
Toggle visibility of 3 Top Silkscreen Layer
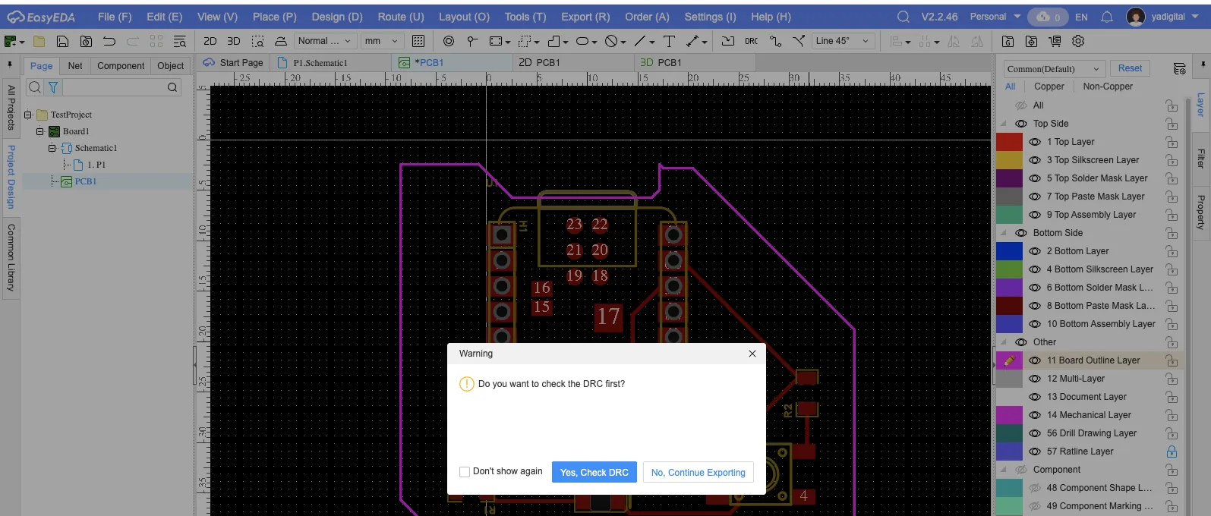[1035, 160]
